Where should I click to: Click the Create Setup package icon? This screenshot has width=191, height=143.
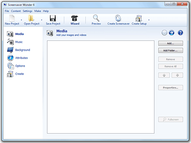click(139, 18)
